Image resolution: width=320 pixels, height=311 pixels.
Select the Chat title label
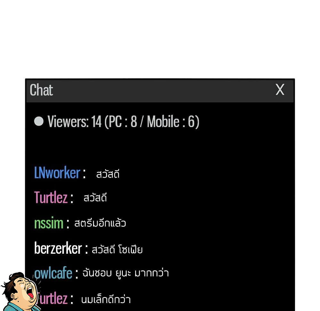tap(41, 90)
